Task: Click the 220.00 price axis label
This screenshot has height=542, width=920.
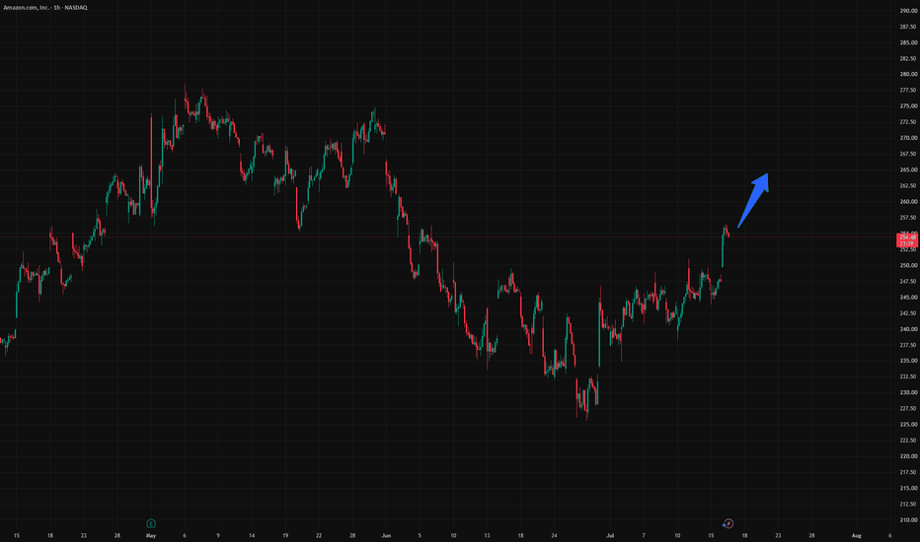Action: click(x=908, y=456)
